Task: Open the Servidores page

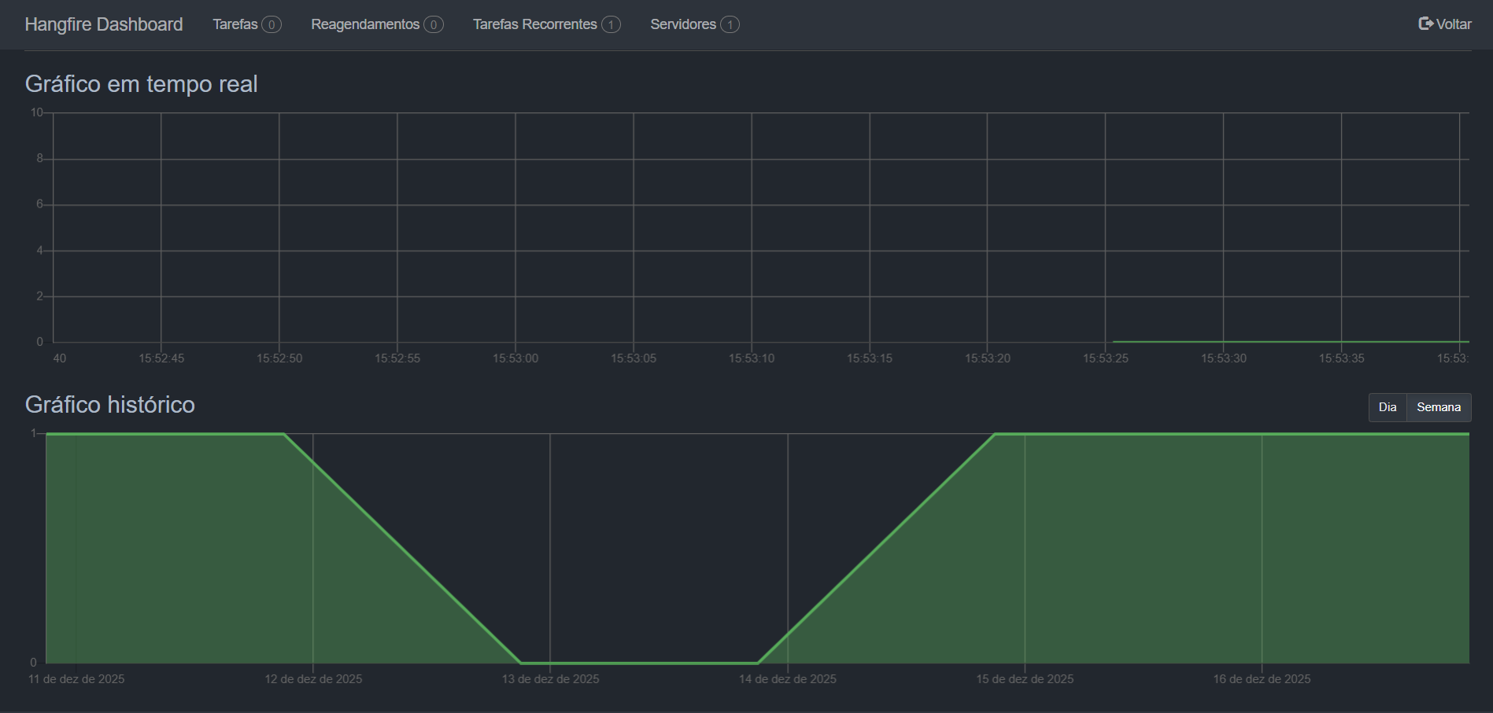Action: pyautogui.click(x=682, y=24)
